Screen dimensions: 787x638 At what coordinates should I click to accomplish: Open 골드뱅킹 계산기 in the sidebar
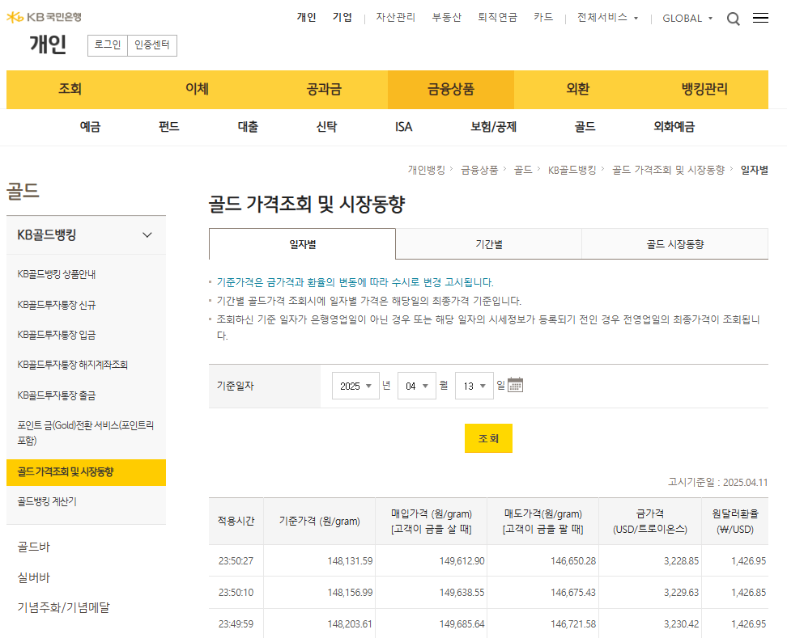[47, 501]
